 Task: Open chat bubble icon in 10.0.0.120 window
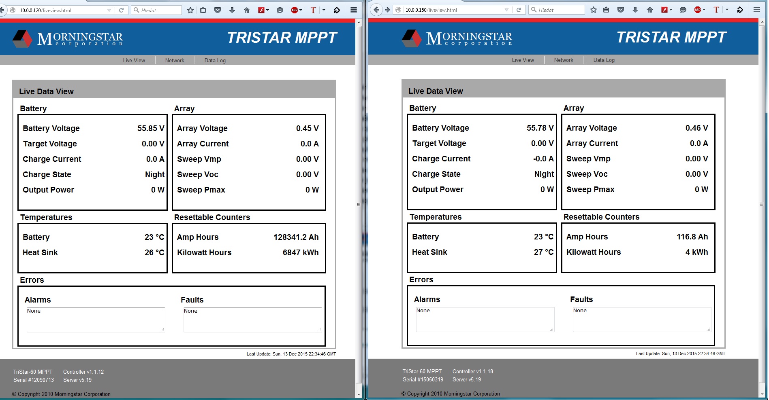[280, 10]
